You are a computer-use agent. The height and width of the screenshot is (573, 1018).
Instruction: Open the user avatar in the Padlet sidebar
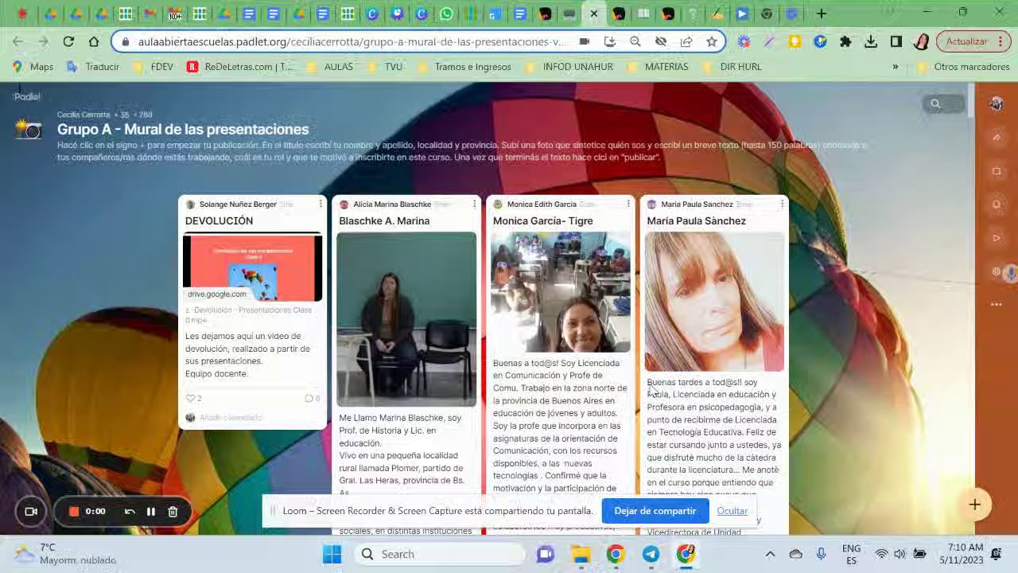[997, 103]
